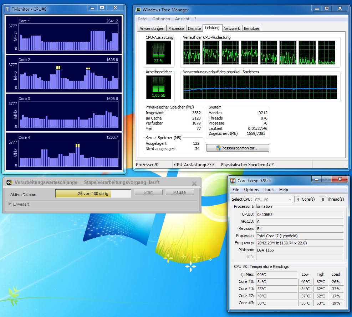Open the Optionen menu in Task-Manager

tap(161, 19)
